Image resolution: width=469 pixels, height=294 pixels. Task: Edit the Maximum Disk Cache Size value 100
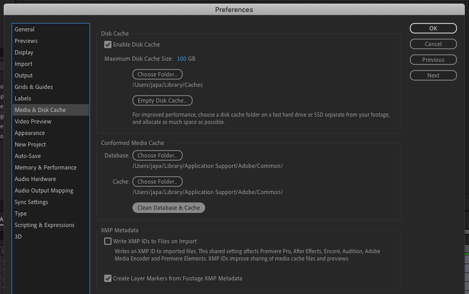click(182, 59)
